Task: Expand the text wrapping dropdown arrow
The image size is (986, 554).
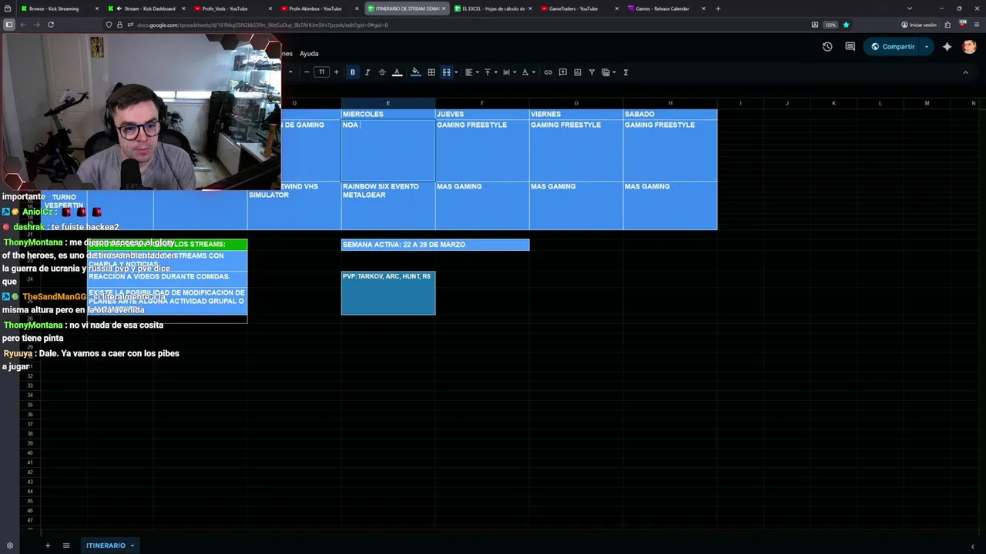Action: pos(515,72)
